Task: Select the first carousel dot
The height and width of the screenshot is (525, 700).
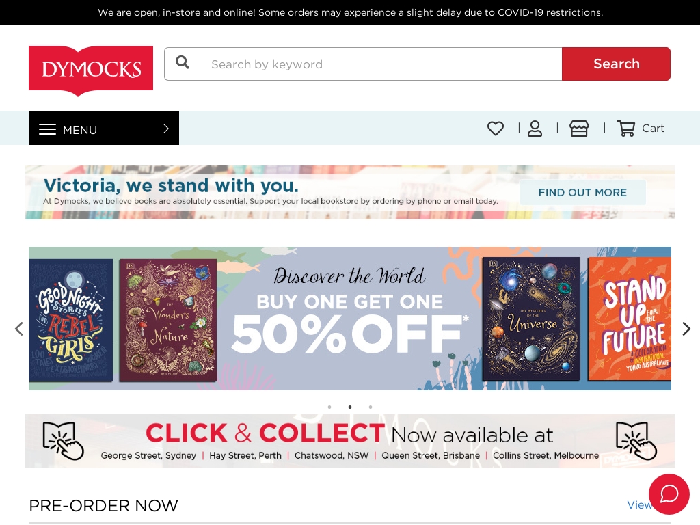Action: 329,407
